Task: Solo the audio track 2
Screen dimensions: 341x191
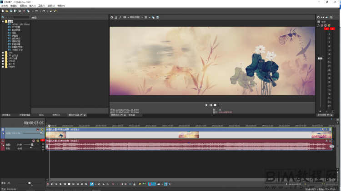Action: point(38,141)
